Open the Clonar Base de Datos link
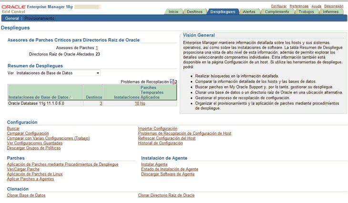 click(26, 195)
